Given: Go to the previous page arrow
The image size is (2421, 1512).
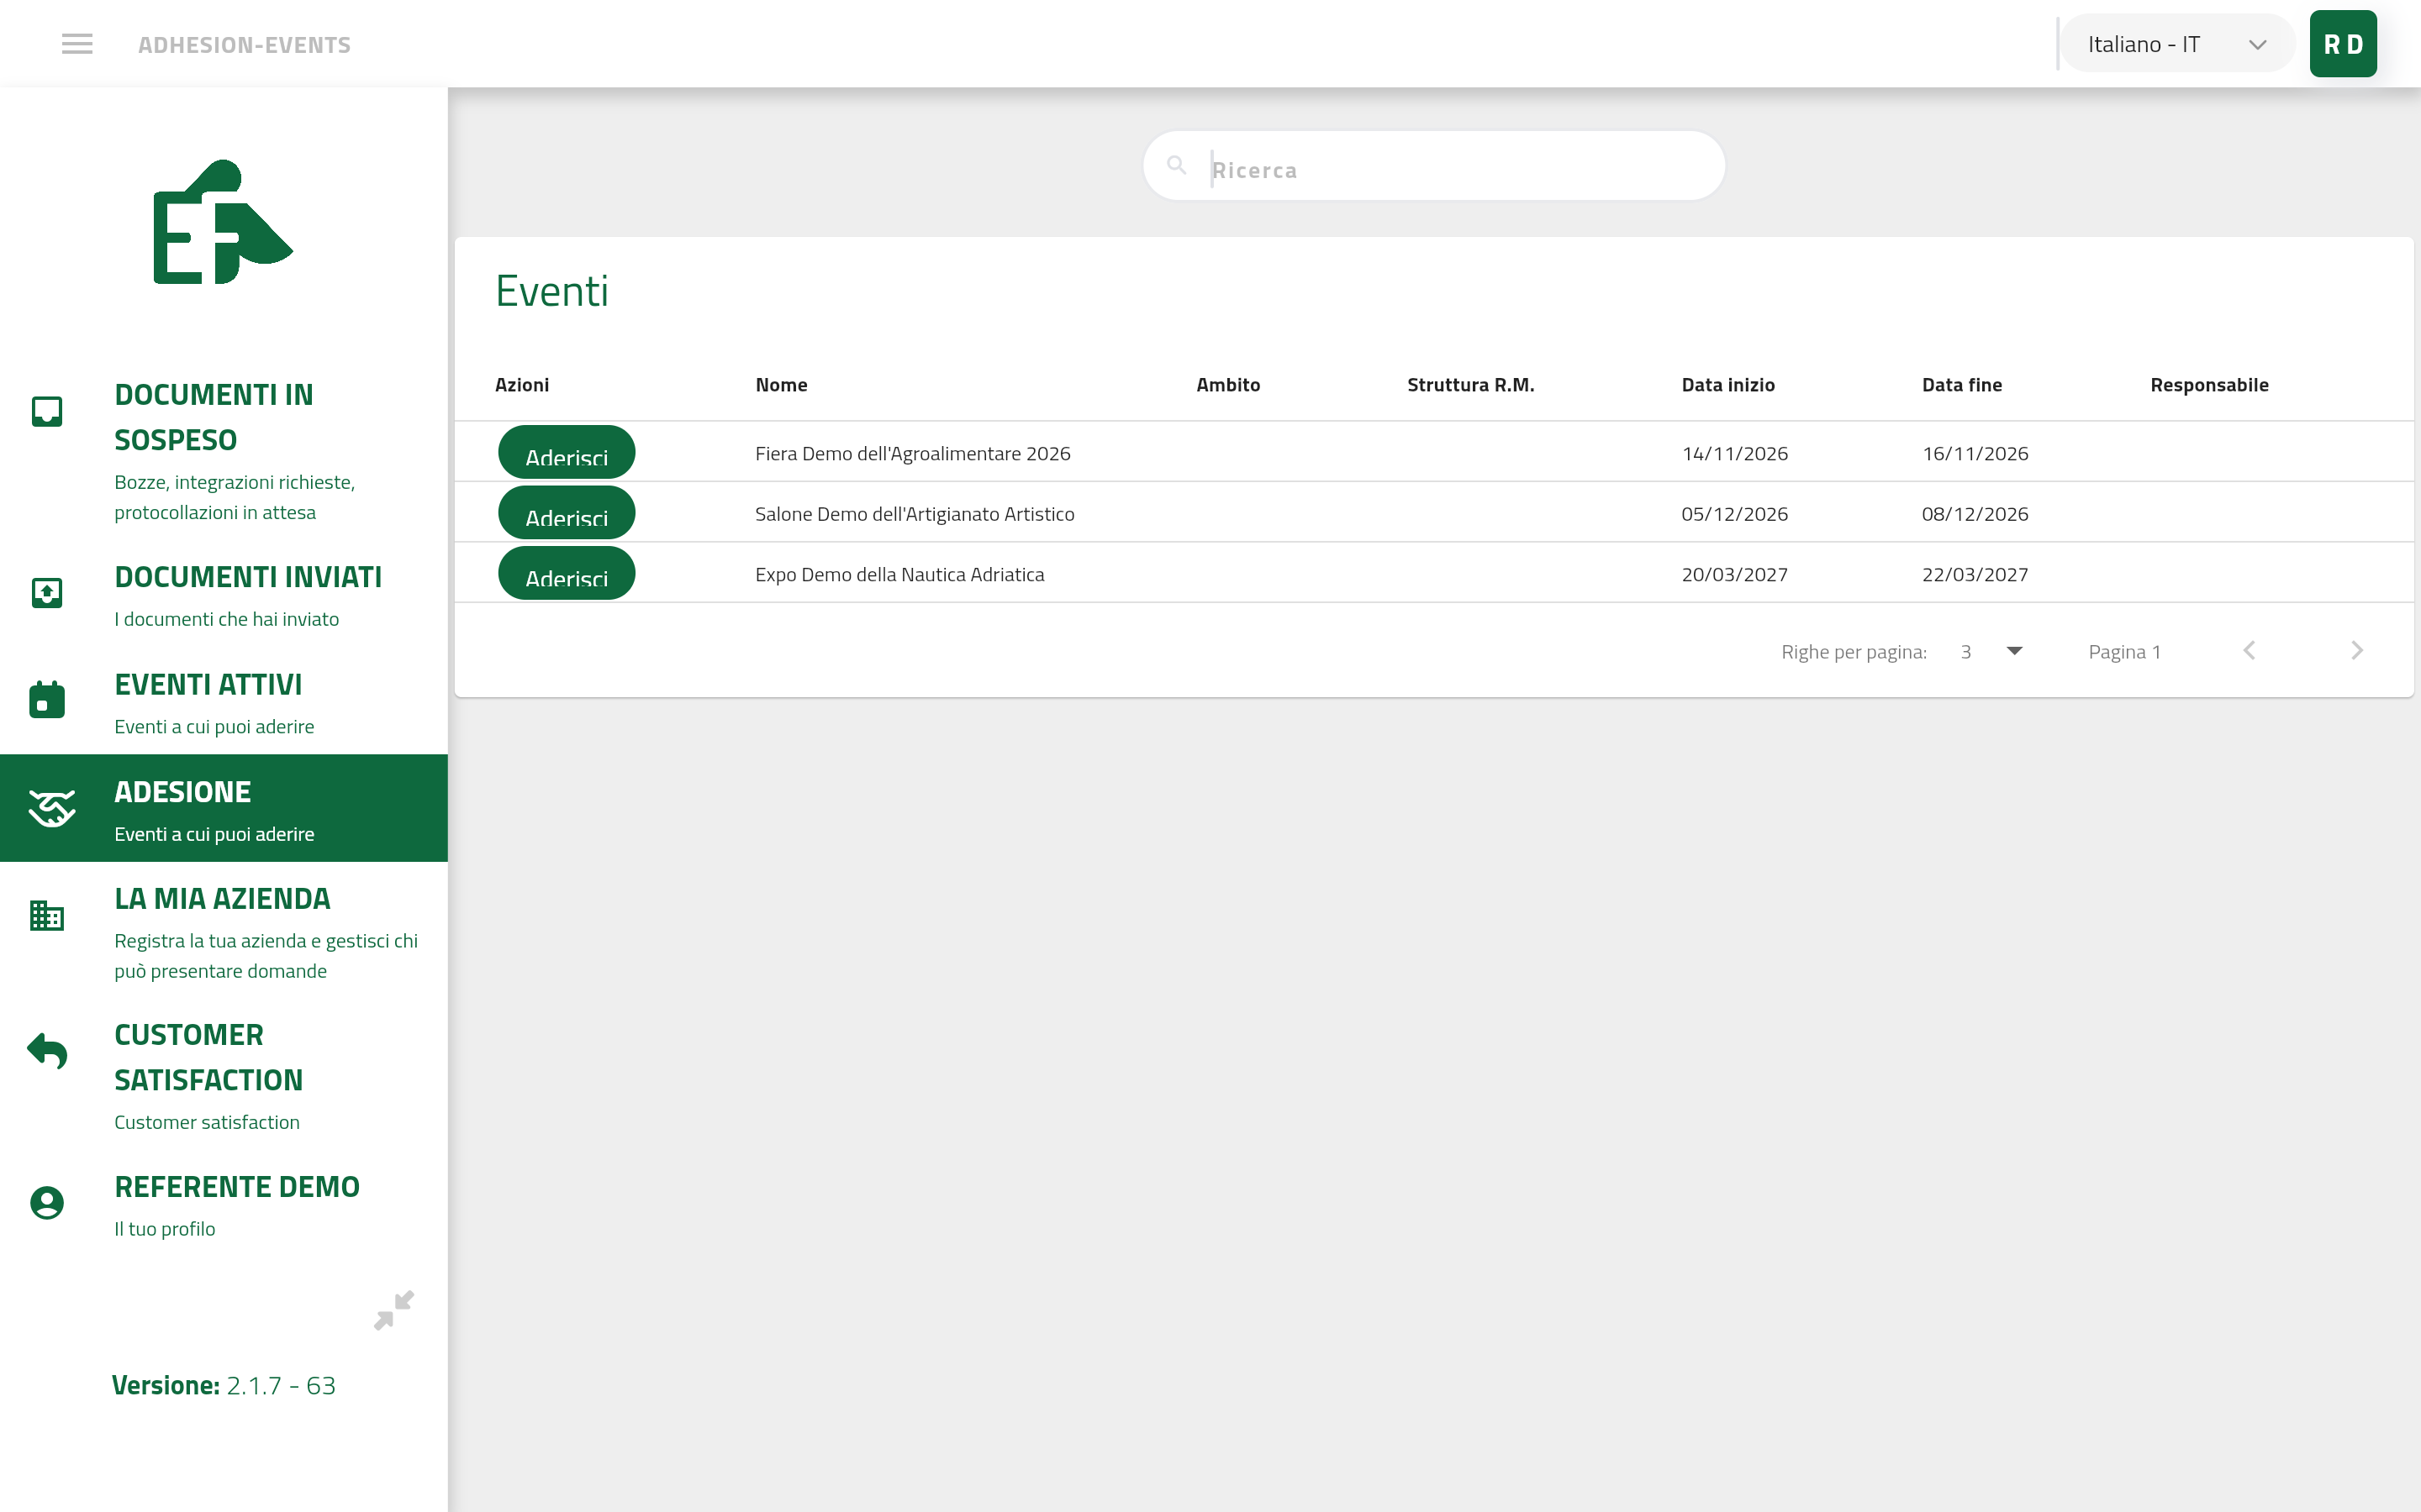Looking at the screenshot, I should [2249, 651].
